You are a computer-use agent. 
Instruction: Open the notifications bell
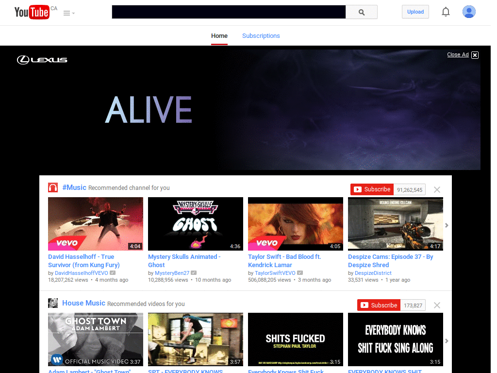click(446, 12)
